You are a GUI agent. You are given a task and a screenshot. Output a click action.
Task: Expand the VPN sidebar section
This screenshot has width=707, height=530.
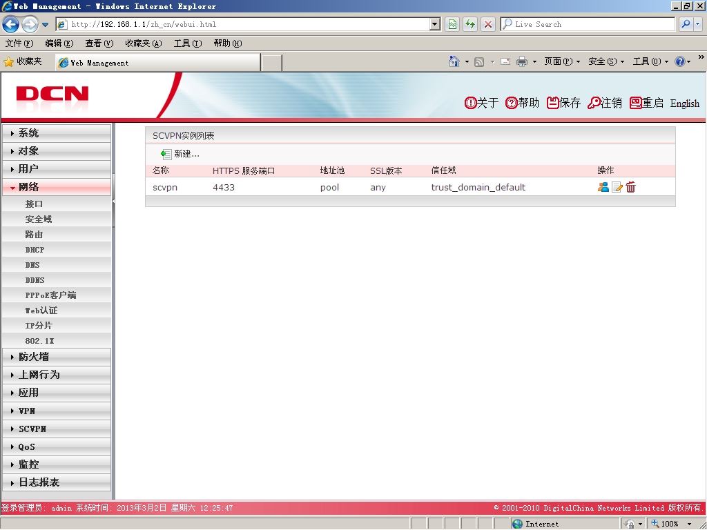tap(57, 411)
